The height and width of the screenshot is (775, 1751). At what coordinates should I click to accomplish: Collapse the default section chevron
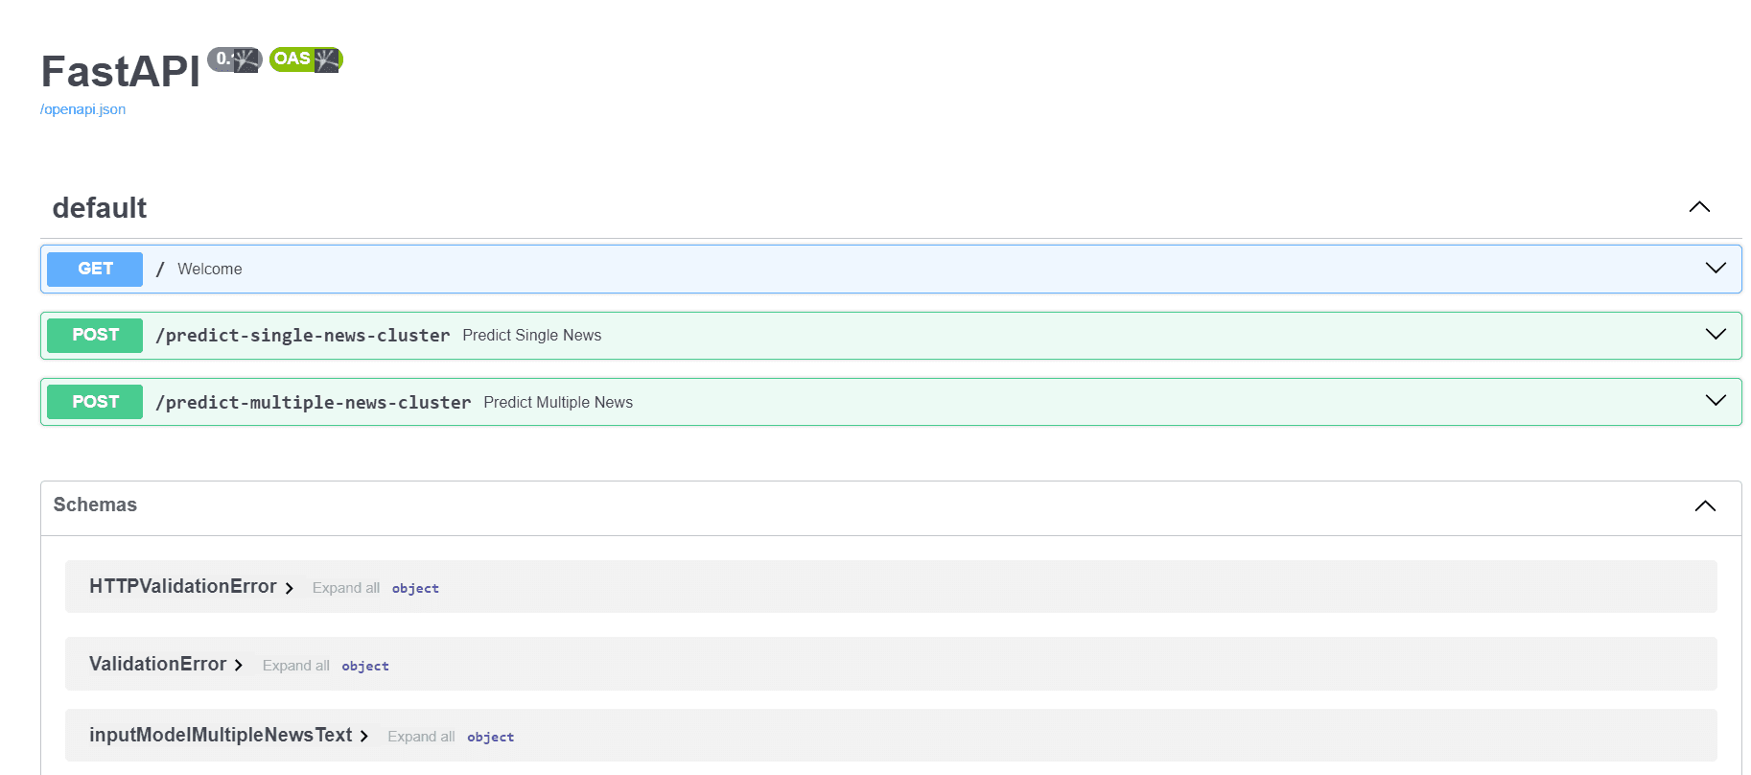click(1699, 207)
